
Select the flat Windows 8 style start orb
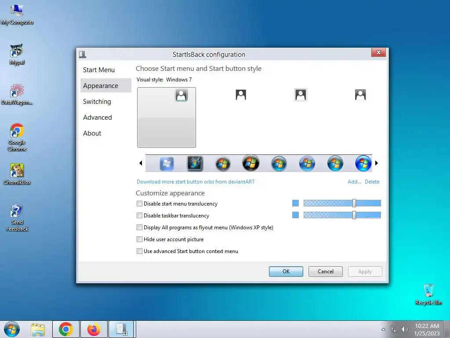pyautogui.click(x=167, y=164)
